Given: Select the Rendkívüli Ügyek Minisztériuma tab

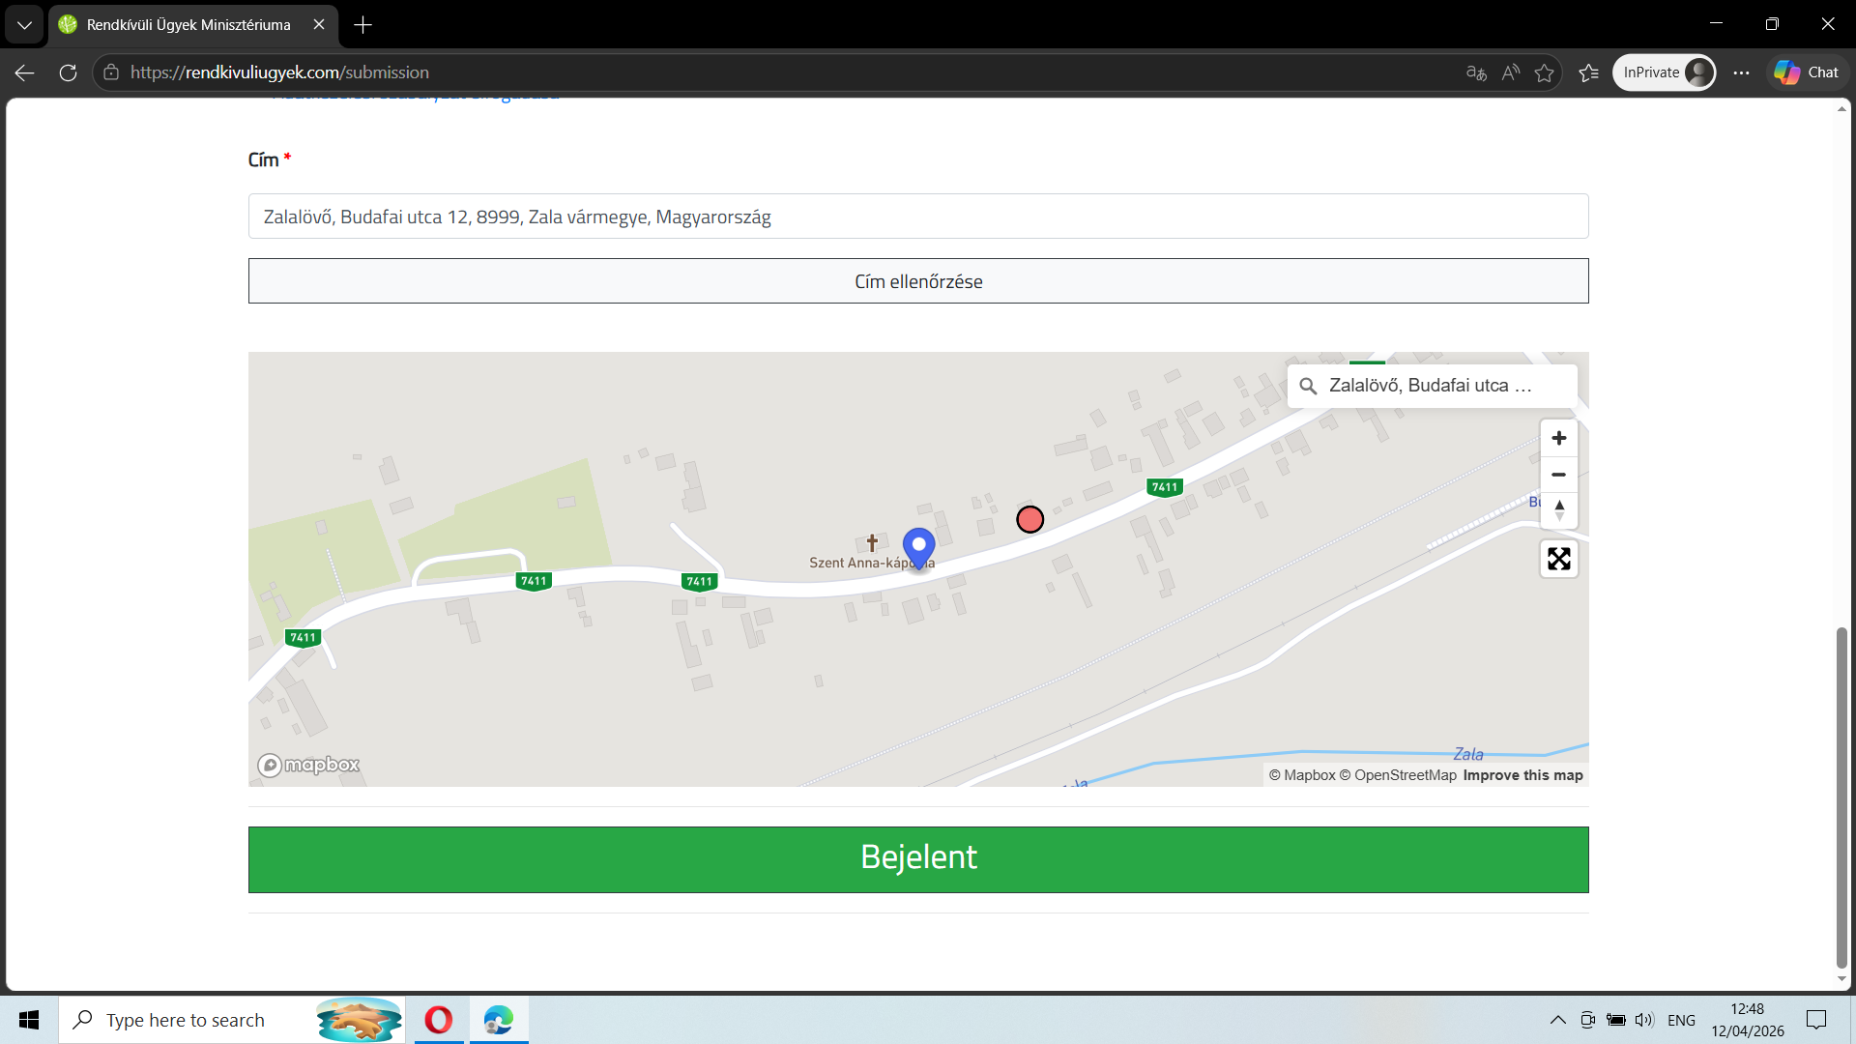Looking at the screenshot, I should (188, 25).
